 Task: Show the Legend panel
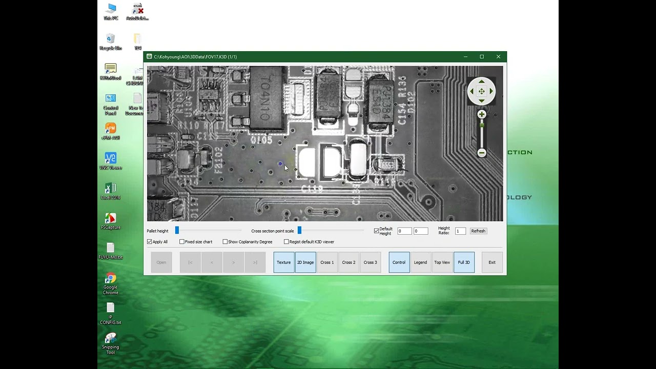tap(421, 262)
